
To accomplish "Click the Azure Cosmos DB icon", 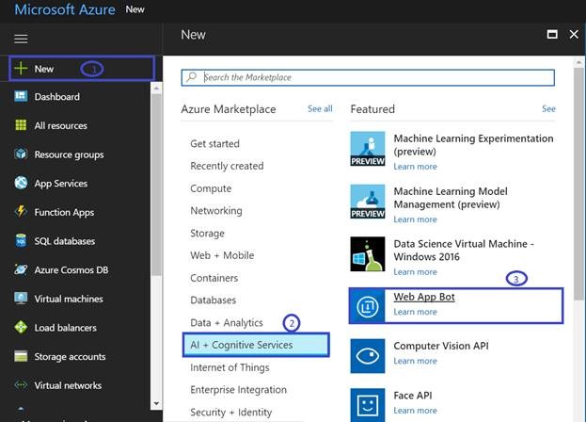I will pos(21,270).
